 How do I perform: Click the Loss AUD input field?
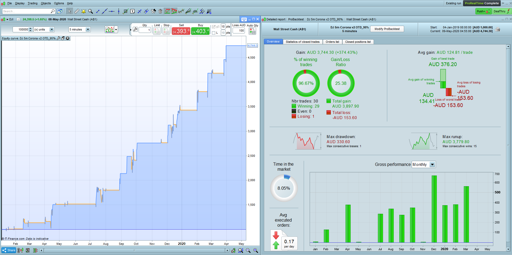click(238, 31)
